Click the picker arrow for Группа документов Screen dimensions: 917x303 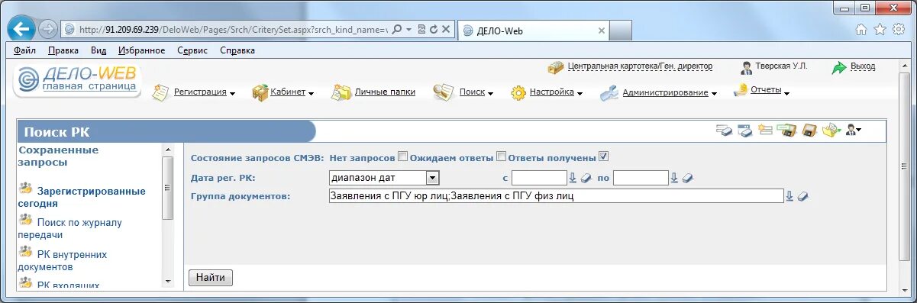pyautogui.click(x=789, y=196)
